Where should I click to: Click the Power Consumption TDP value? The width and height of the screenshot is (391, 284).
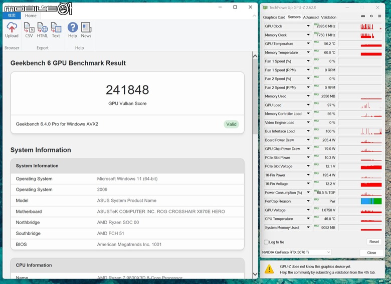click(x=326, y=192)
